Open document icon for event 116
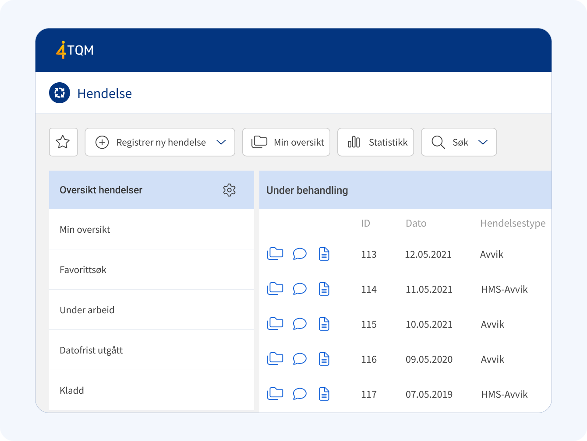This screenshot has height=441, width=587. [324, 359]
